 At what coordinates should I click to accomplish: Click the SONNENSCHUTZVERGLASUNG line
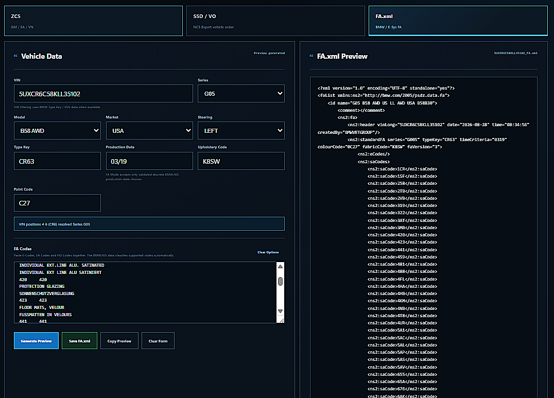47,293
